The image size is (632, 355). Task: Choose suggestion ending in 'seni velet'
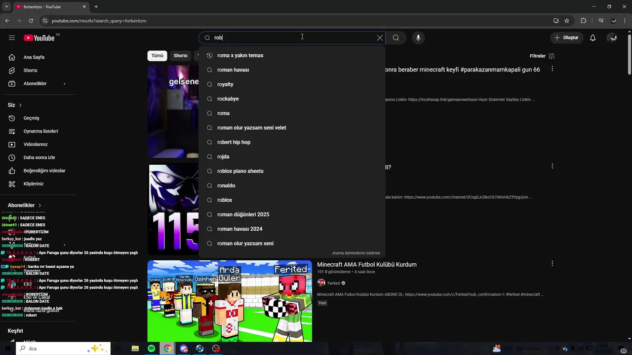(x=292, y=128)
